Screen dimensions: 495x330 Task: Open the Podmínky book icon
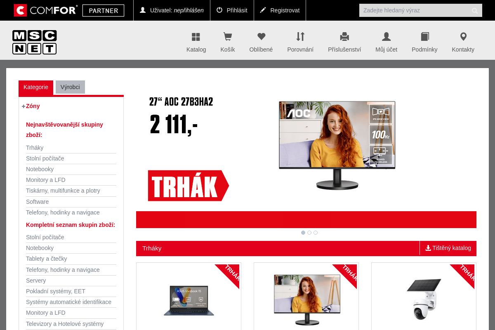425,37
